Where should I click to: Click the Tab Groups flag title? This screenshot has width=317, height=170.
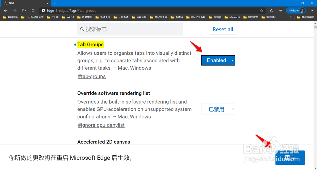pyautogui.click(x=90, y=44)
